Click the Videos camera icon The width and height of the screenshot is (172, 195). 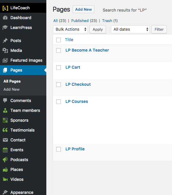pyautogui.click(x=5, y=179)
